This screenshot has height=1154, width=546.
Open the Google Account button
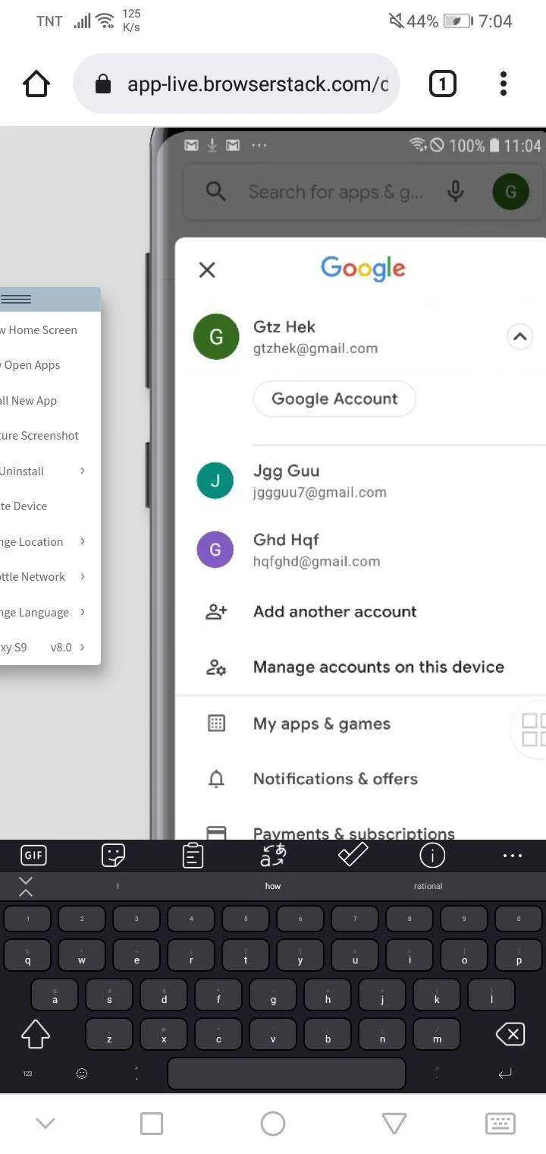(x=334, y=399)
